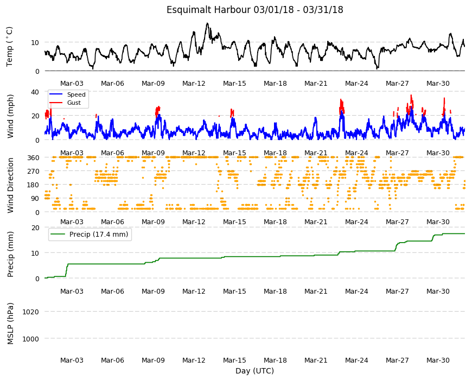Click the 270 tick on wind direction axis

point(34,172)
